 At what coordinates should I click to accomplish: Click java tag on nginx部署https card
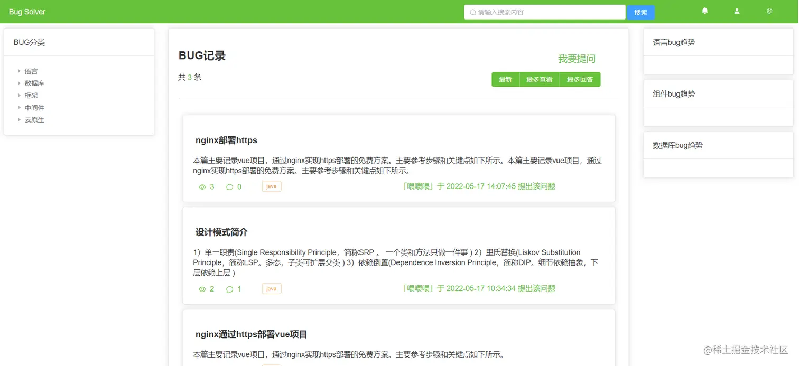272,186
